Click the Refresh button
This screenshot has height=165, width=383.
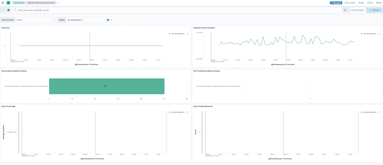[374, 10]
